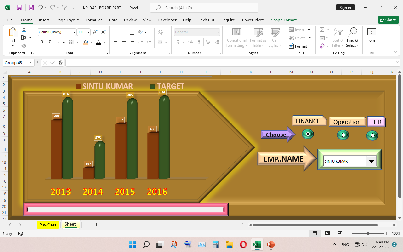Open the Insert ribbon tab

(44, 20)
